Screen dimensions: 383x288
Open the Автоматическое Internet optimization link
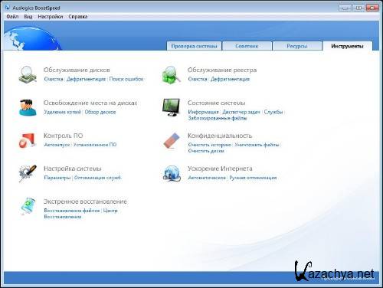207,178
